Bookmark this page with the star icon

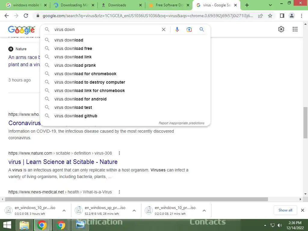point(270,16)
